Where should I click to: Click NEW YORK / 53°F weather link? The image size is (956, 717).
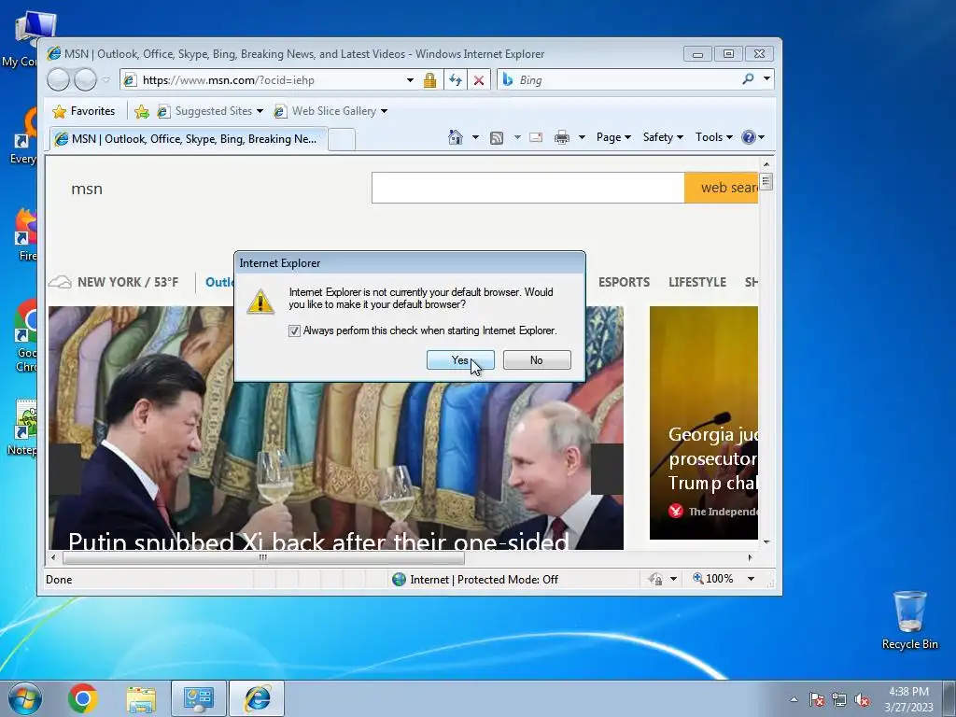pos(114,282)
